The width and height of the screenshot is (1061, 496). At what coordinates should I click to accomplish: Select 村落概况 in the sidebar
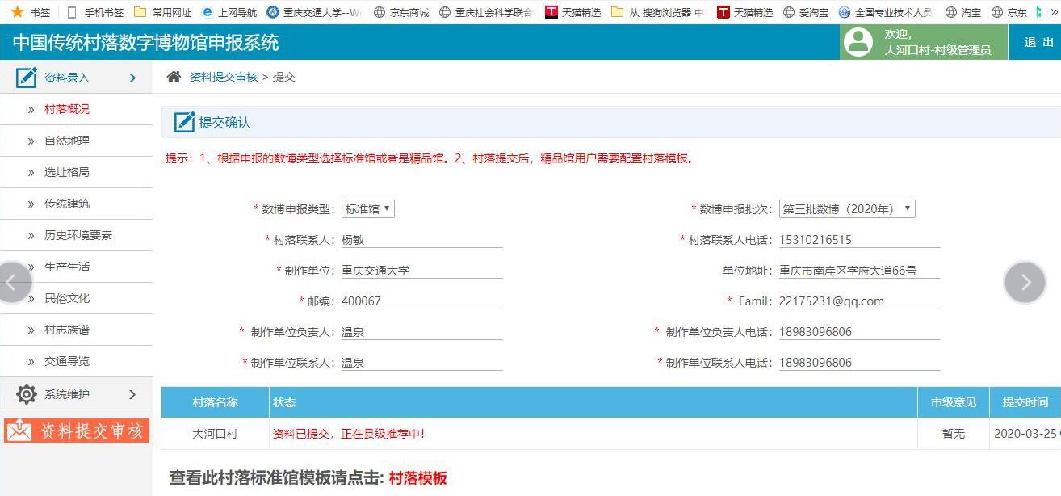coord(67,109)
